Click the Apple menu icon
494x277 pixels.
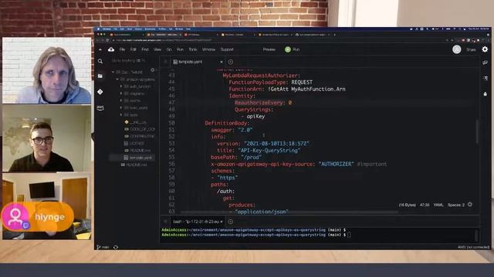click(x=98, y=29)
